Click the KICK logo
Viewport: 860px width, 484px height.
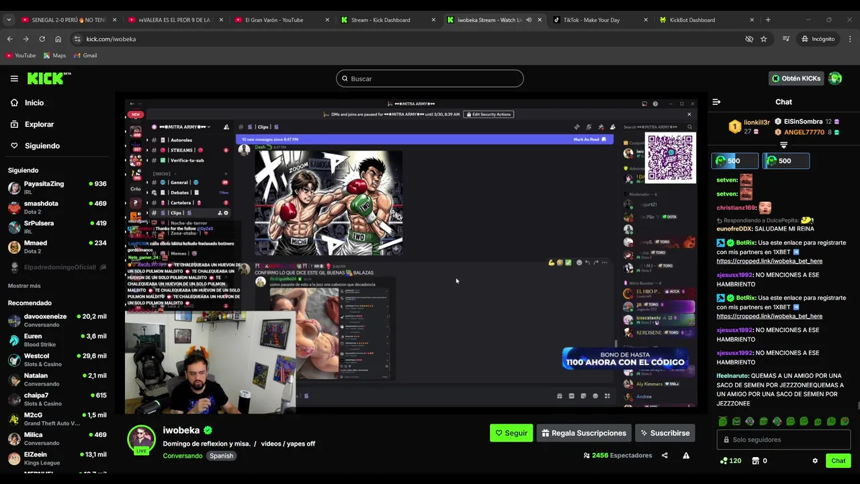pyautogui.click(x=48, y=79)
